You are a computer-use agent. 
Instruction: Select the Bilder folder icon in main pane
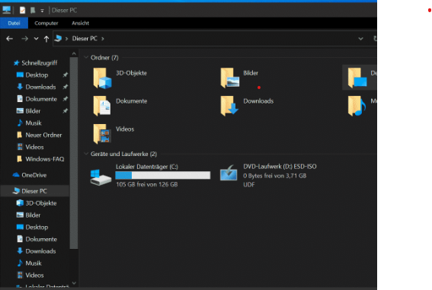click(x=230, y=78)
